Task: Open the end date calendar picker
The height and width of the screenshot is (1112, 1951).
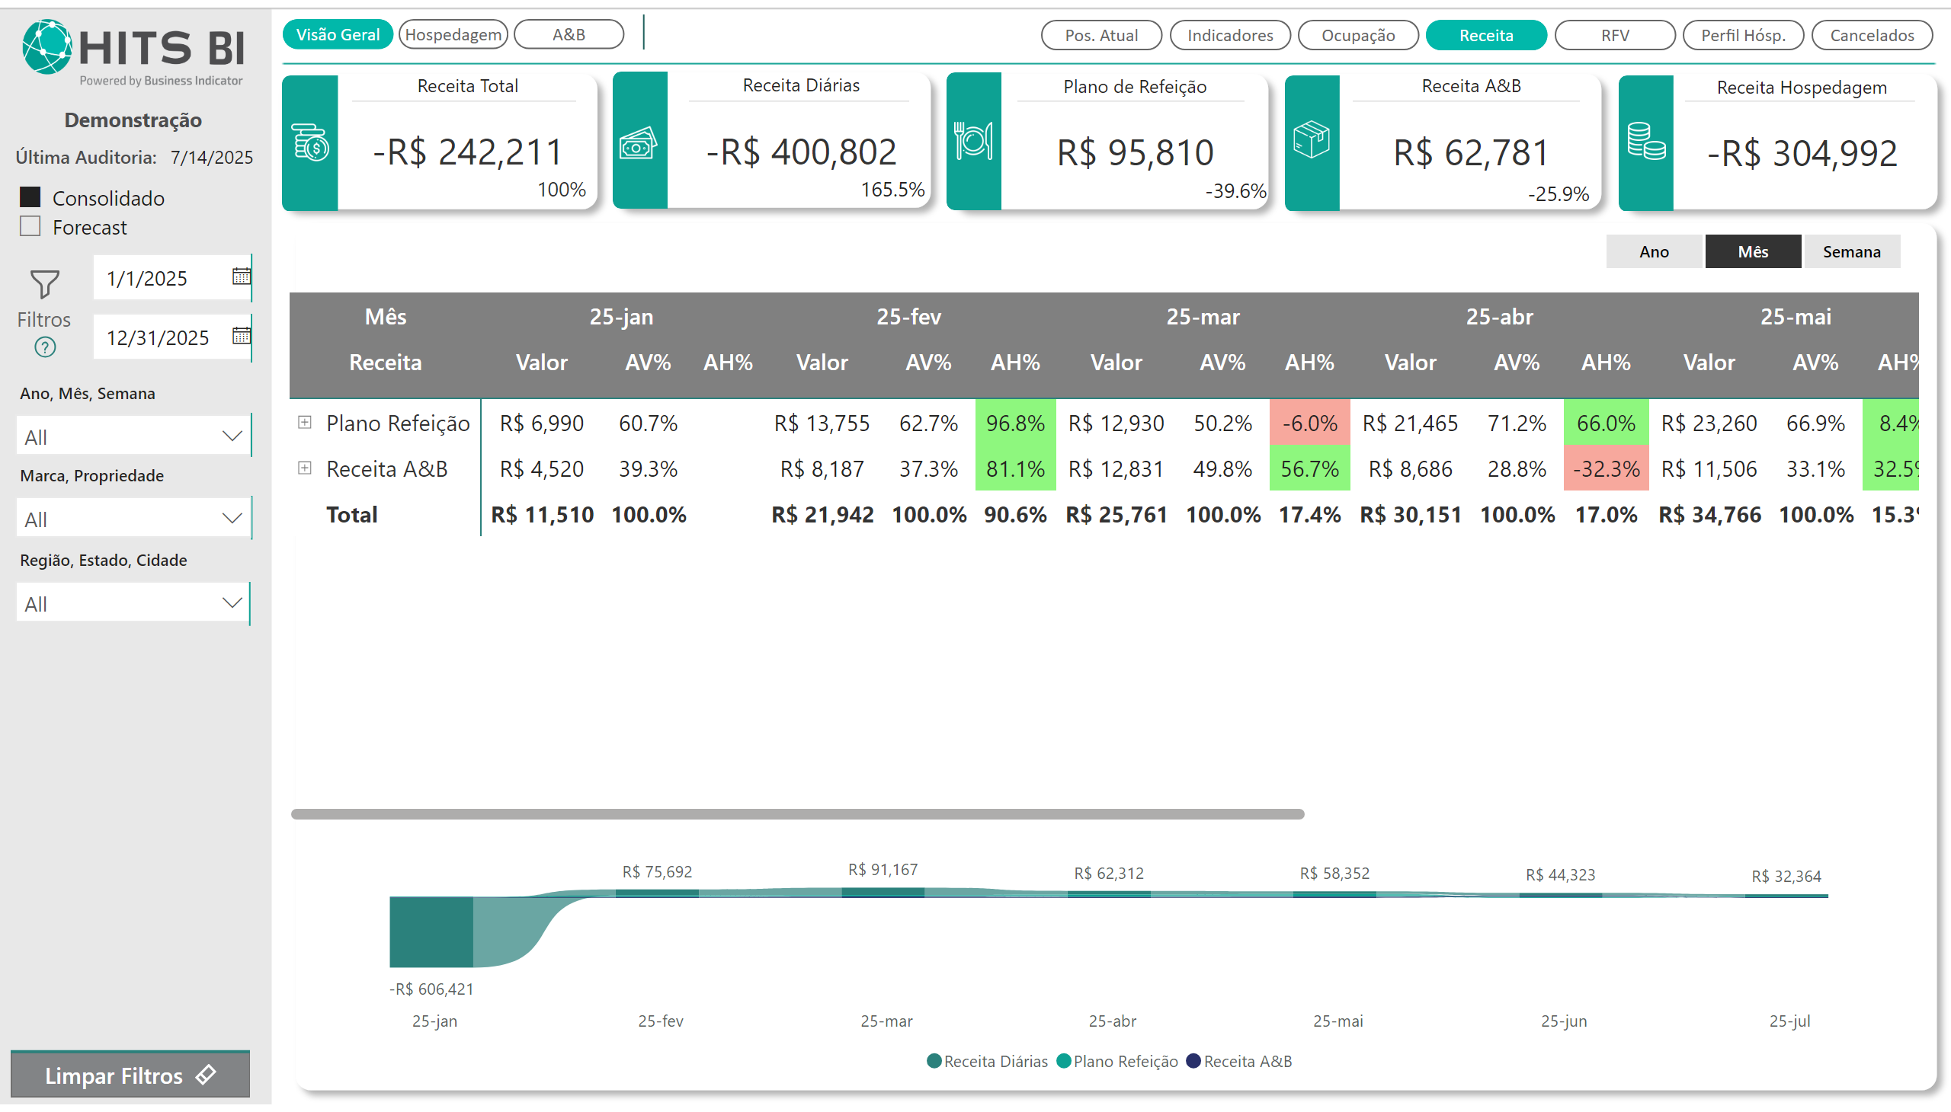Action: 241,336
